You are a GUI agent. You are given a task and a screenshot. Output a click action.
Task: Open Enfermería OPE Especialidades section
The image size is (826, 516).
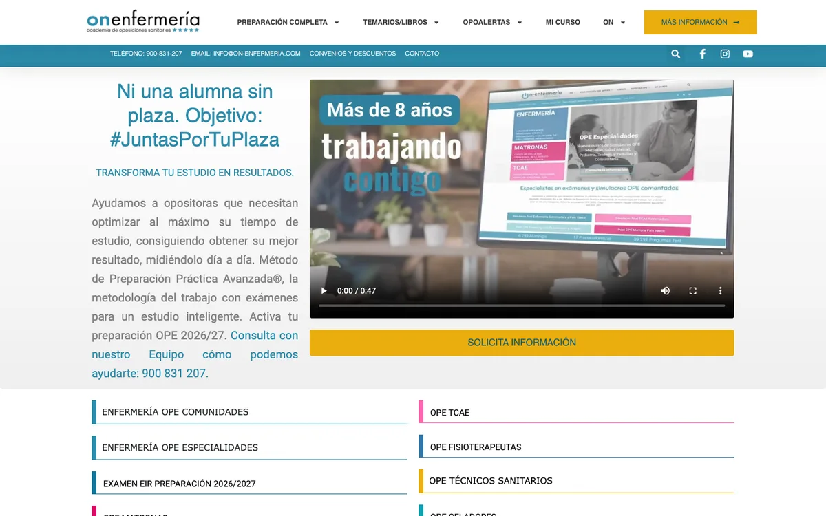pyautogui.click(x=249, y=447)
